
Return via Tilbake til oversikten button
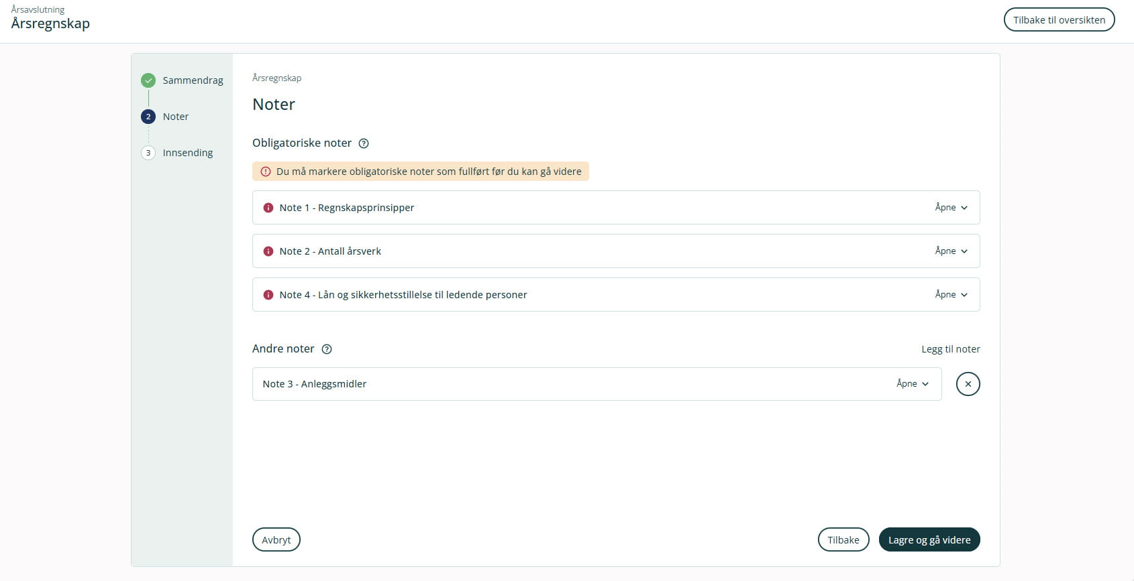pos(1058,20)
